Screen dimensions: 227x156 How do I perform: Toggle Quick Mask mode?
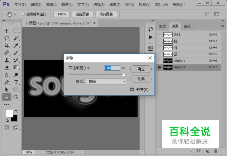point(6,127)
